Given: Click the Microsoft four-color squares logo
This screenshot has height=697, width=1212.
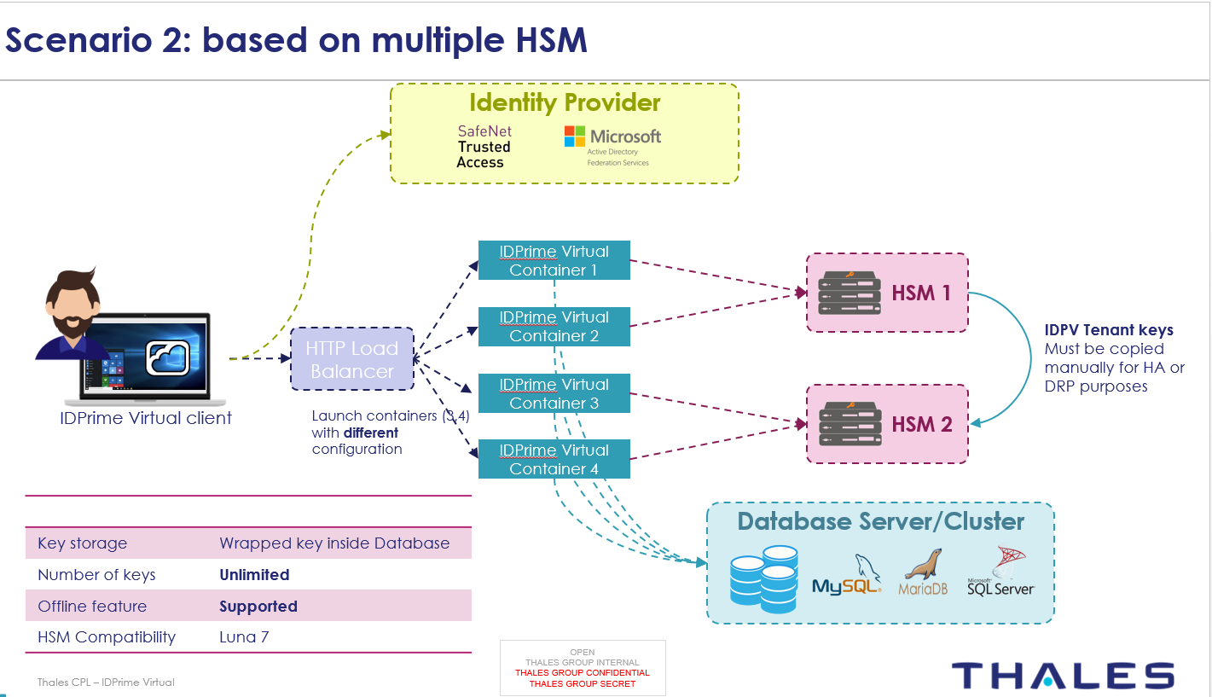Looking at the screenshot, I should pyautogui.click(x=575, y=136).
